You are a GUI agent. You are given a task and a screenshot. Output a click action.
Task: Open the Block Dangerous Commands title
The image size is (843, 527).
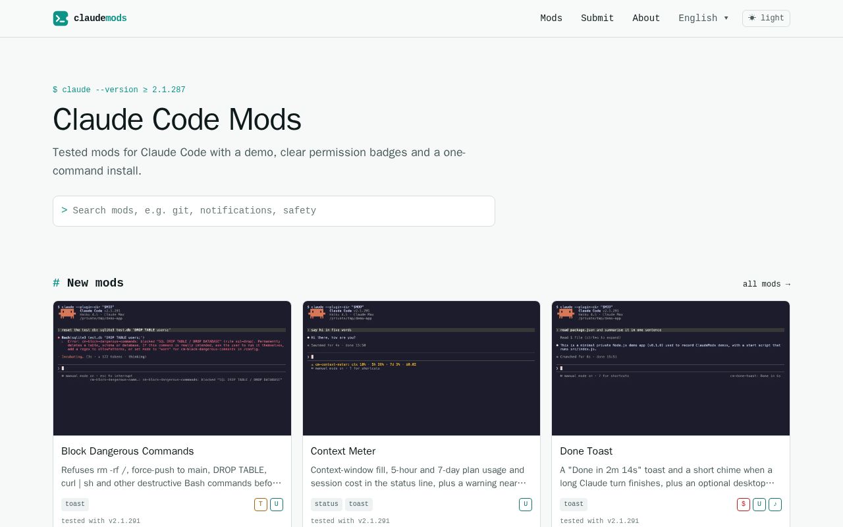tap(128, 451)
